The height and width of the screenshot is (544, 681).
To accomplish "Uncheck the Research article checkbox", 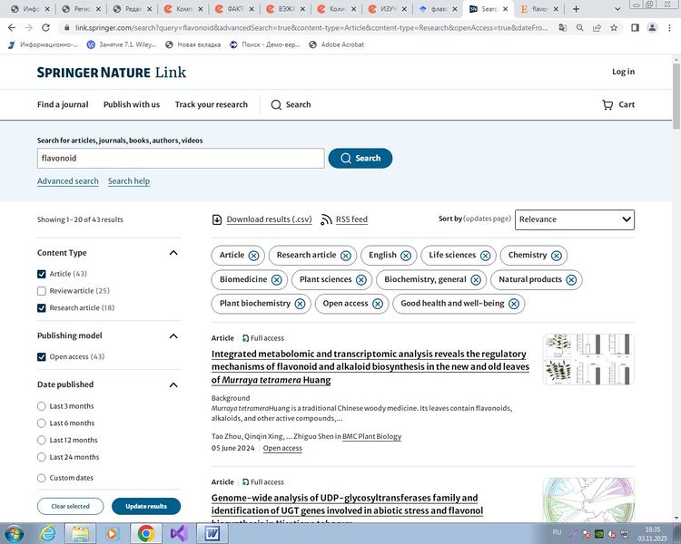I will point(42,308).
